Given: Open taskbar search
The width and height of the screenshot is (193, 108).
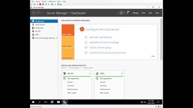Looking at the screenshot, I should (39, 102).
